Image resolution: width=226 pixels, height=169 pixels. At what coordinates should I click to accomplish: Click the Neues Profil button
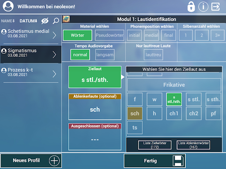point(31,161)
